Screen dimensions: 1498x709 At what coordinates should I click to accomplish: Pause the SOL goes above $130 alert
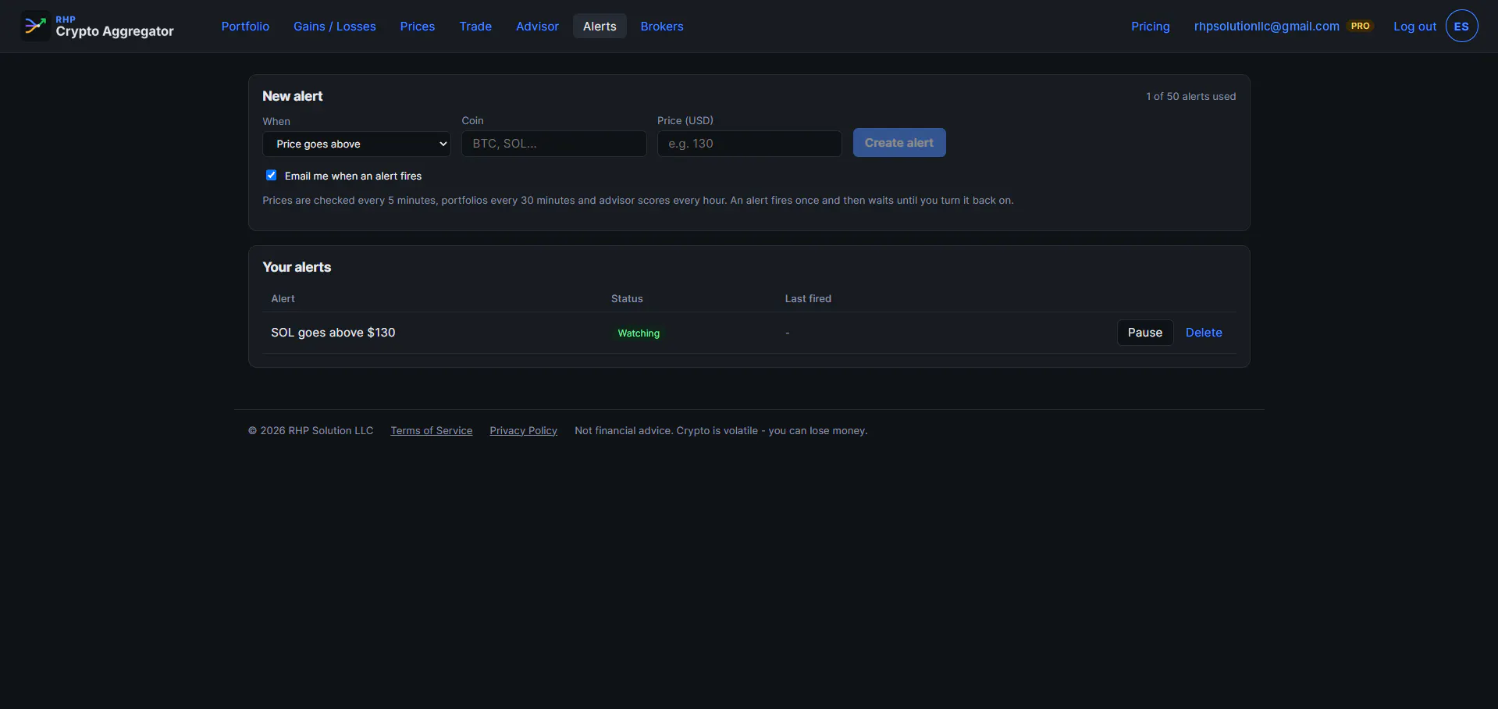(1145, 333)
